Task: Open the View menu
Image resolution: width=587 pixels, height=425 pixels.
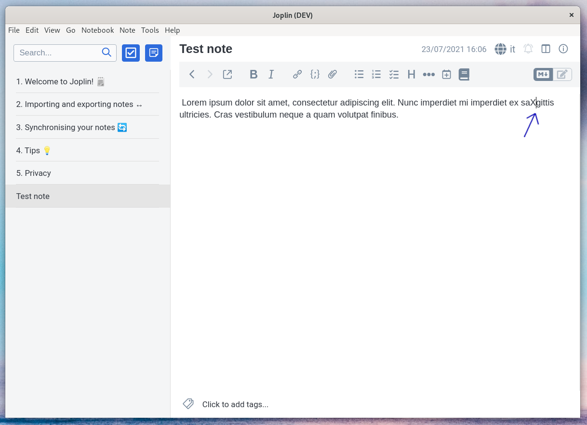Action: tap(52, 30)
